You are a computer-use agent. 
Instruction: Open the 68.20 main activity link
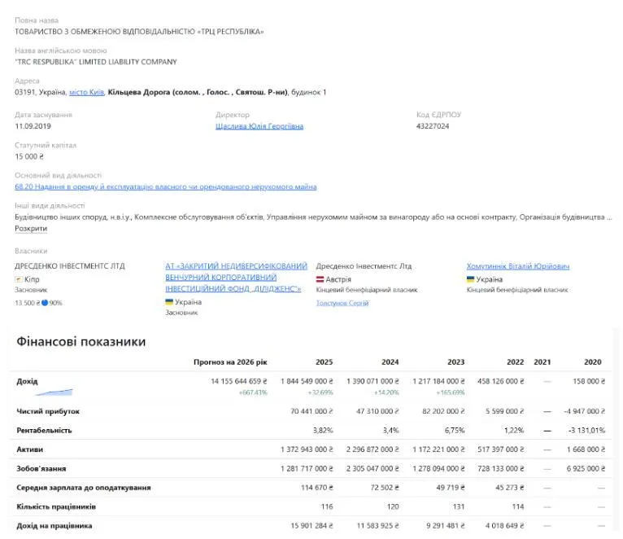point(166,186)
